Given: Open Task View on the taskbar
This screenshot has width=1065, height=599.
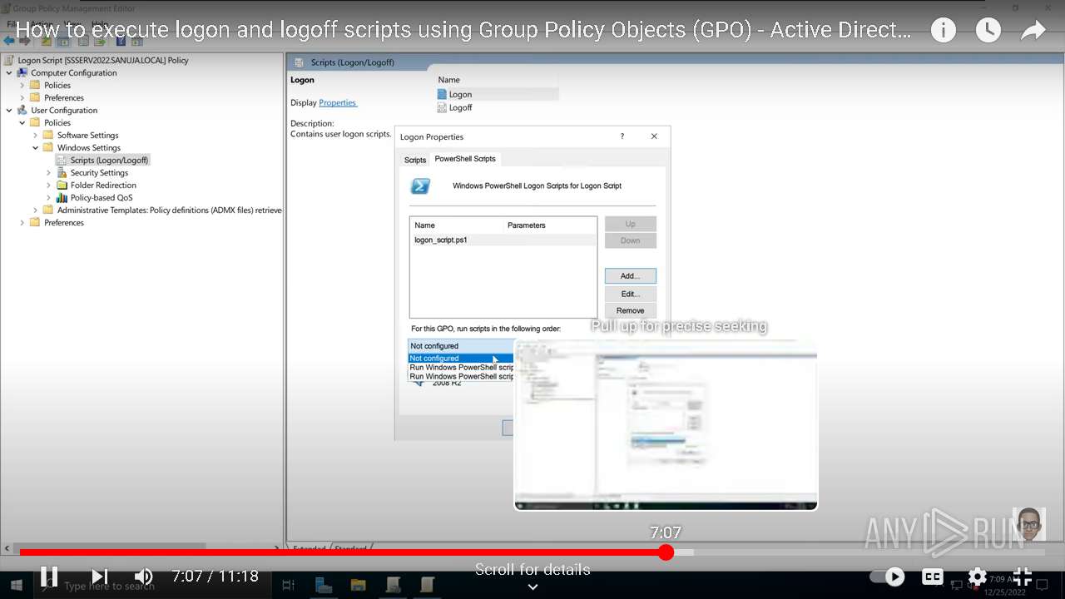Looking at the screenshot, I should pos(289,586).
